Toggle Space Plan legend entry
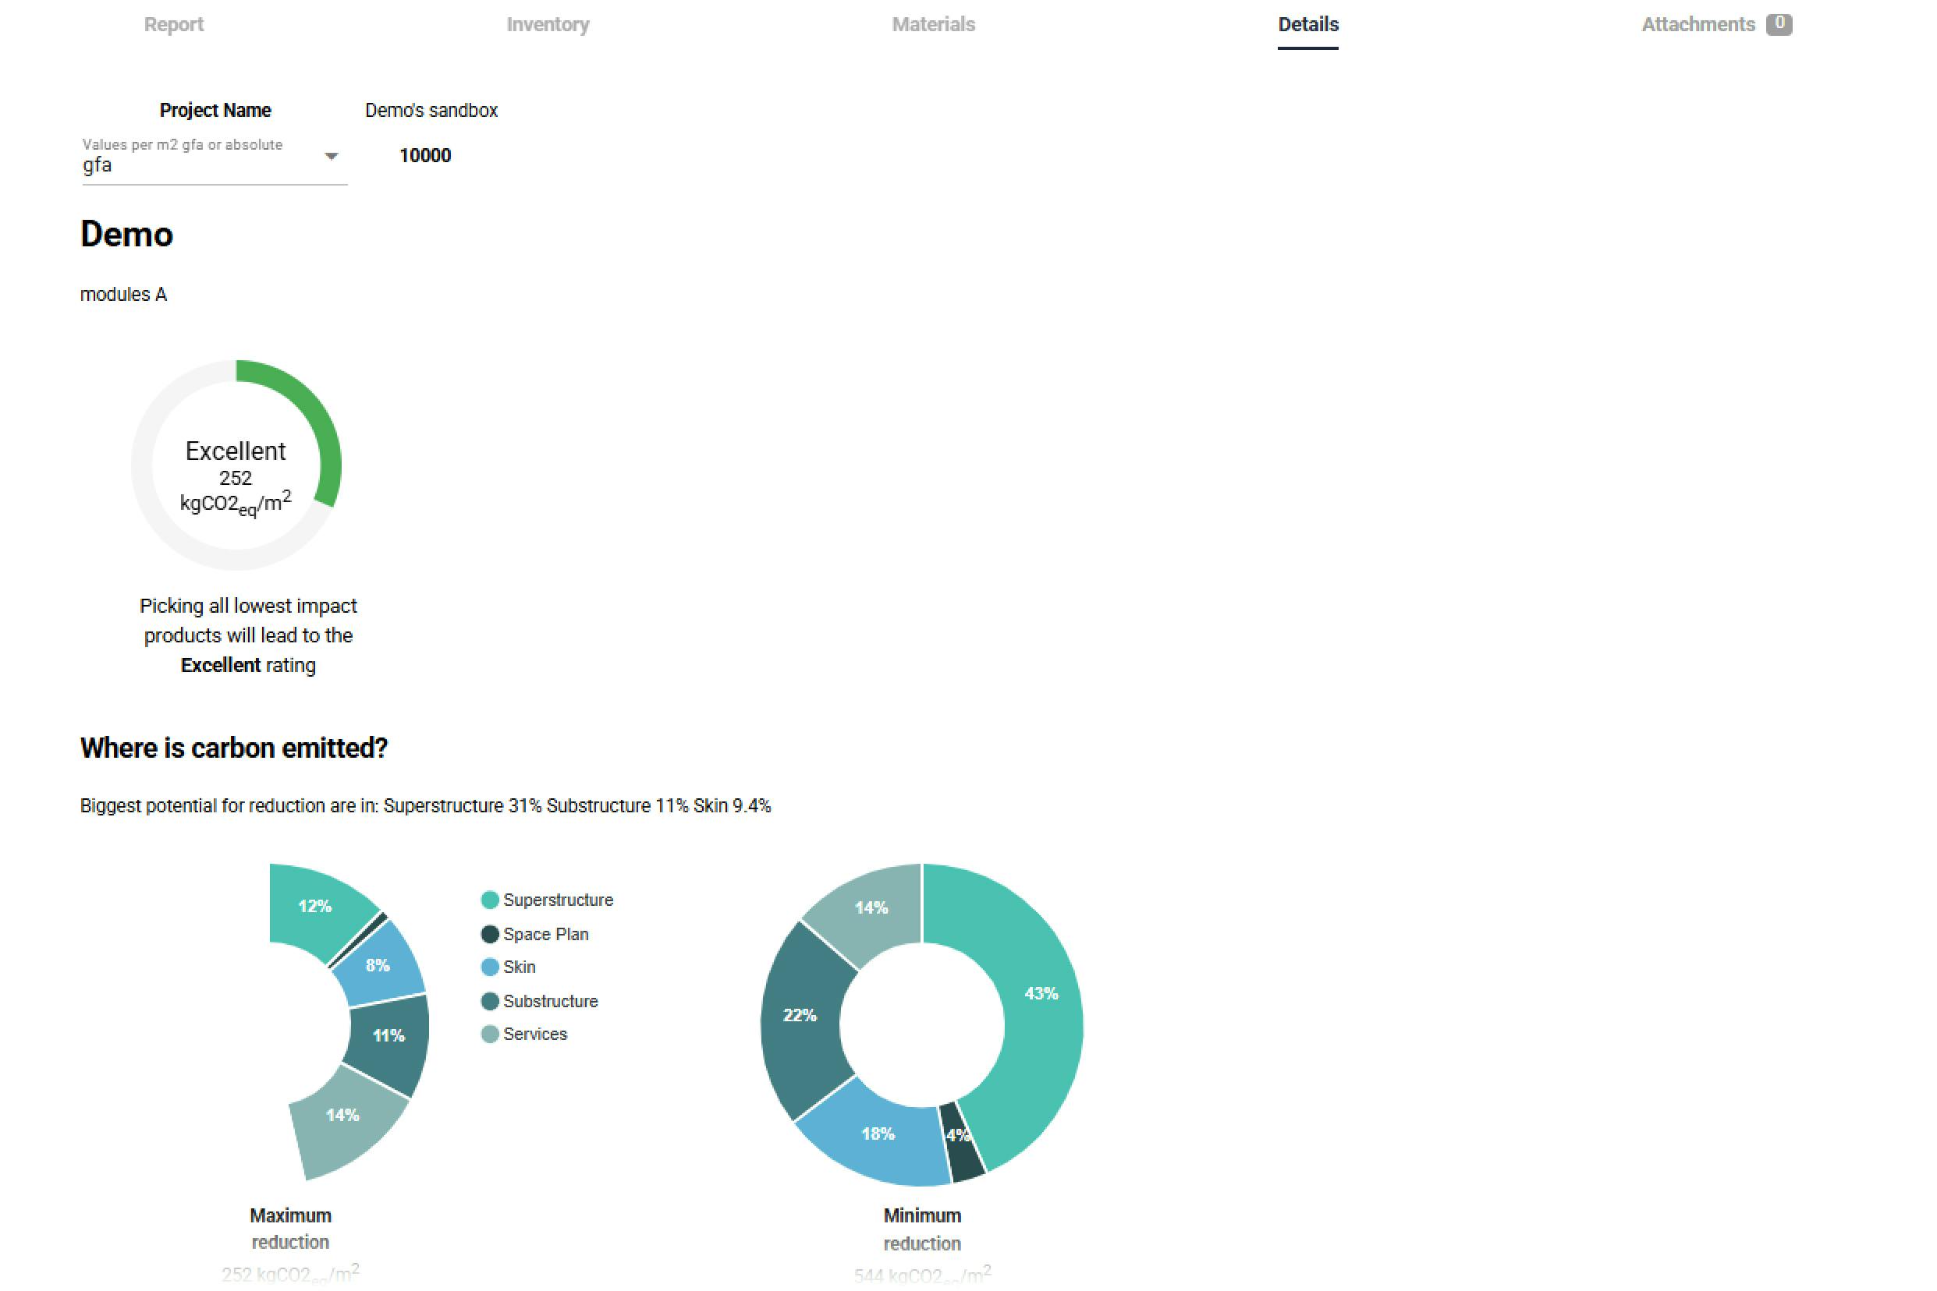The height and width of the screenshot is (1291, 1937). pos(545,935)
